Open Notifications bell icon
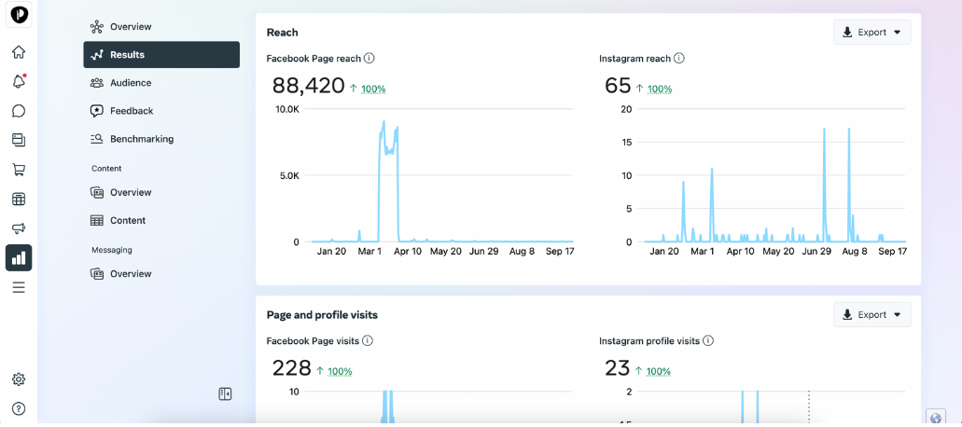This screenshot has width=962, height=427. click(x=19, y=81)
